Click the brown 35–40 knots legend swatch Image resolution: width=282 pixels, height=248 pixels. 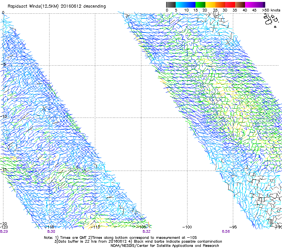(240, 5)
